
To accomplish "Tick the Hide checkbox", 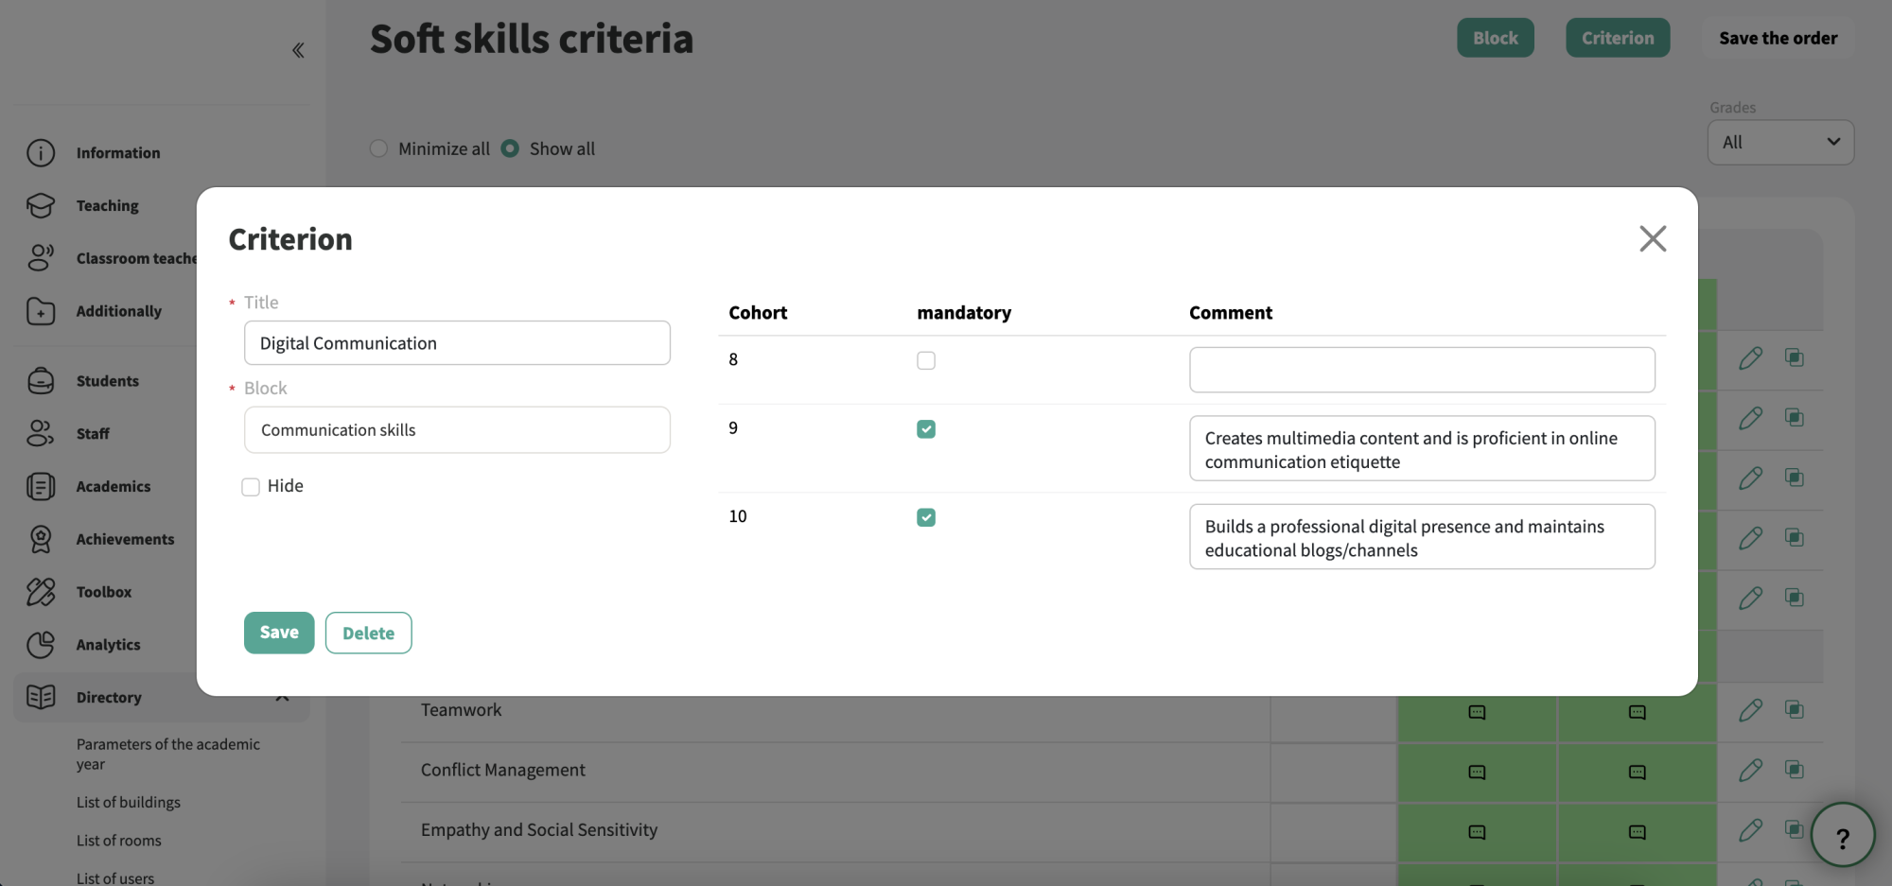I will 251,487.
